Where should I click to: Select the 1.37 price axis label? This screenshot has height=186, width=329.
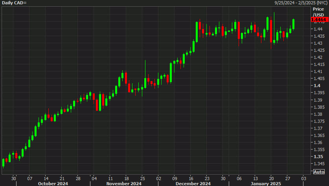tap(318, 128)
